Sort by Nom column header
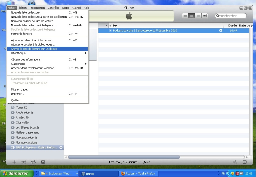 click(x=168, y=25)
